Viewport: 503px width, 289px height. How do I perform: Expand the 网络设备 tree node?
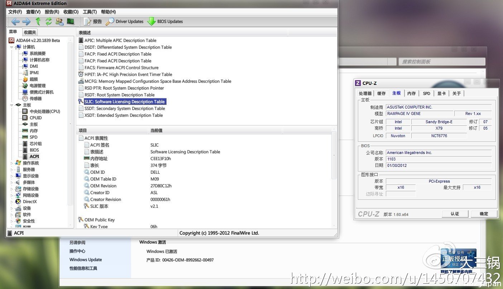[11, 195]
